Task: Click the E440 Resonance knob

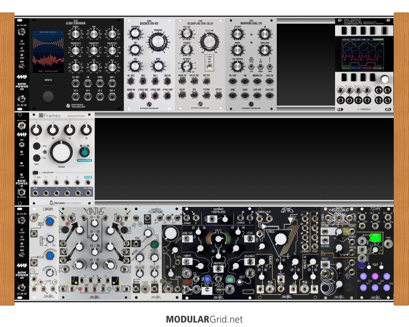Action: pyautogui.click(x=135, y=33)
